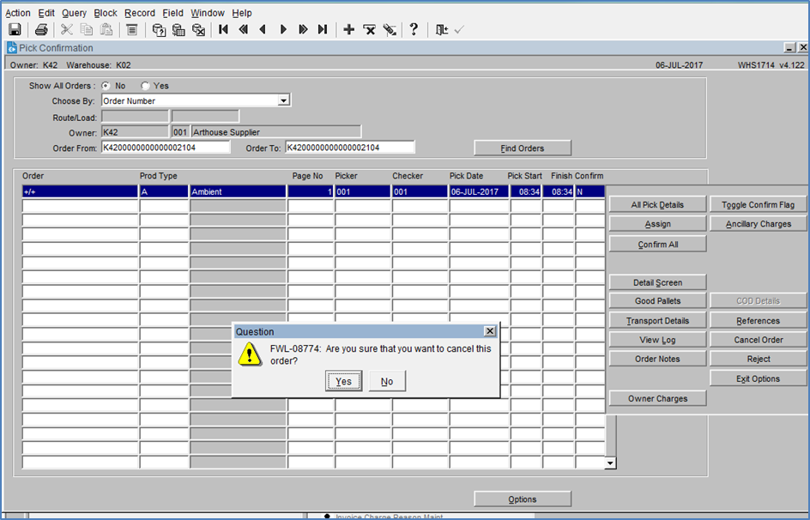The image size is (810, 520).
Task: Open the Field menu
Action: [x=172, y=13]
